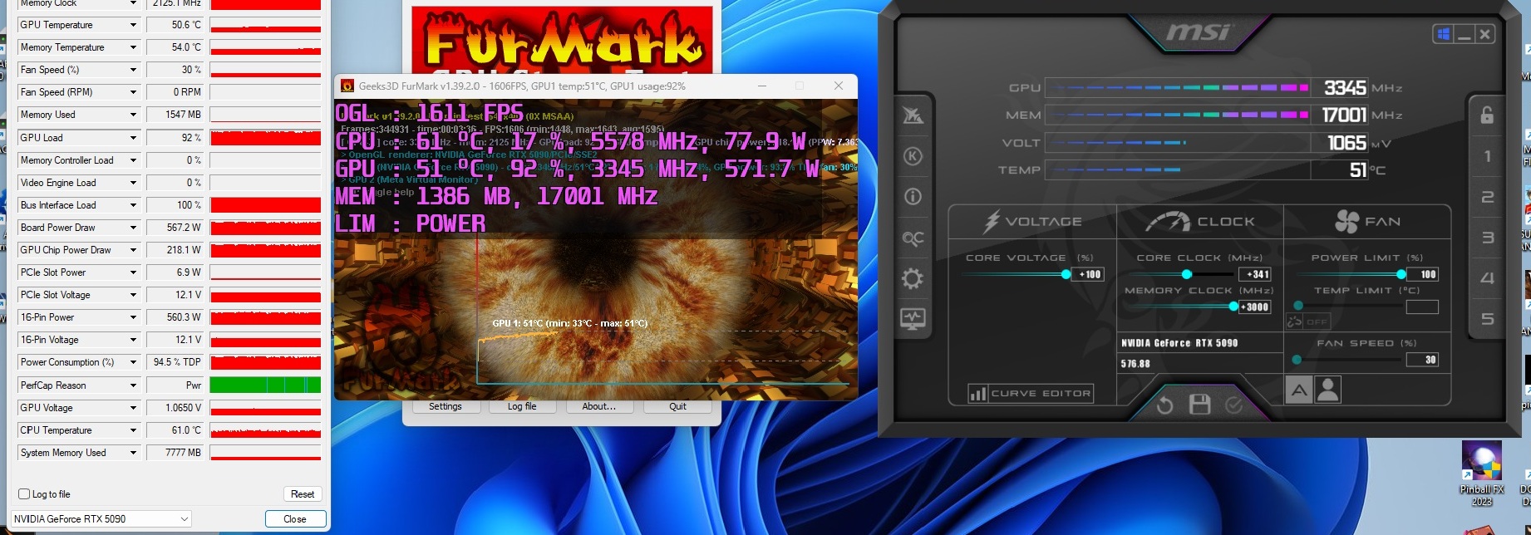Click the PerfCap Reason green graph
The image size is (1531, 535).
265,385
